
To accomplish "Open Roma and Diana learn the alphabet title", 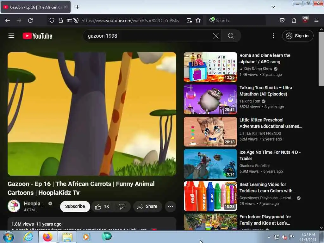I will [x=265, y=59].
